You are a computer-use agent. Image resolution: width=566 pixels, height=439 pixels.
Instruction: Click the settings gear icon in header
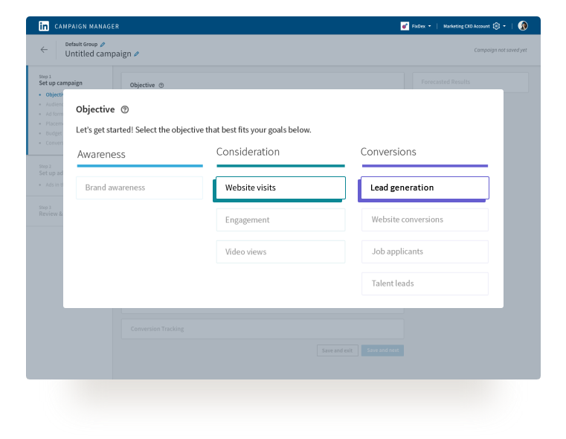[x=496, y=26]
